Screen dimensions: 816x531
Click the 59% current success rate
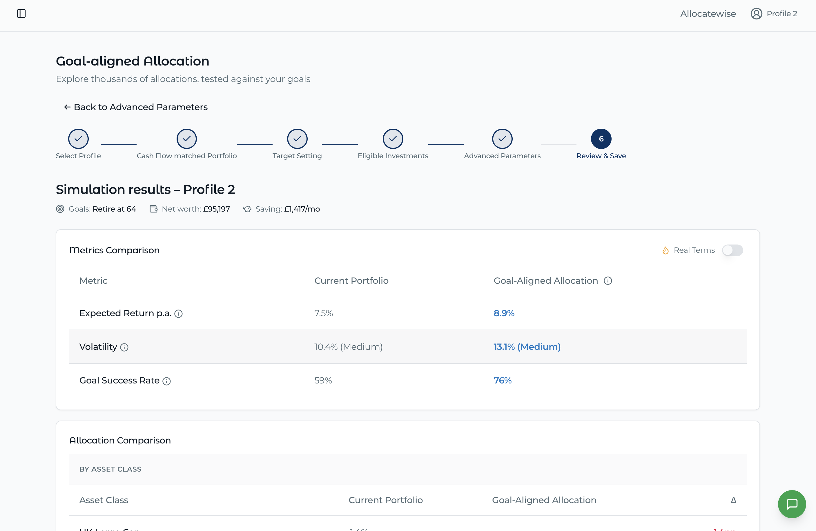(x=323, y=380)
